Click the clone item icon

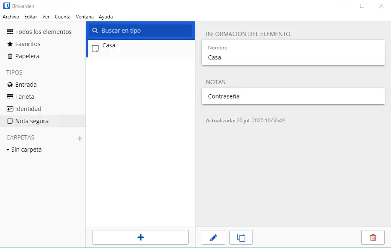tap(241, 238)
